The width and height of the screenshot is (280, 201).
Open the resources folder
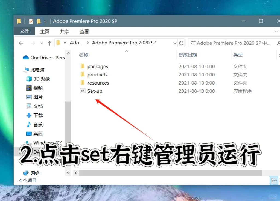click(x=98, y=83)
